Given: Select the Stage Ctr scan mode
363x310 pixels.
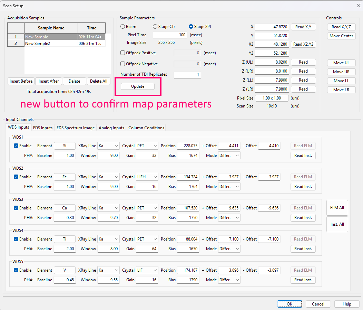Looking at the screenshot, I should [155, 27].
